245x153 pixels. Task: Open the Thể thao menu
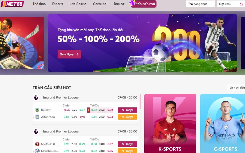[x=39, y=4]
